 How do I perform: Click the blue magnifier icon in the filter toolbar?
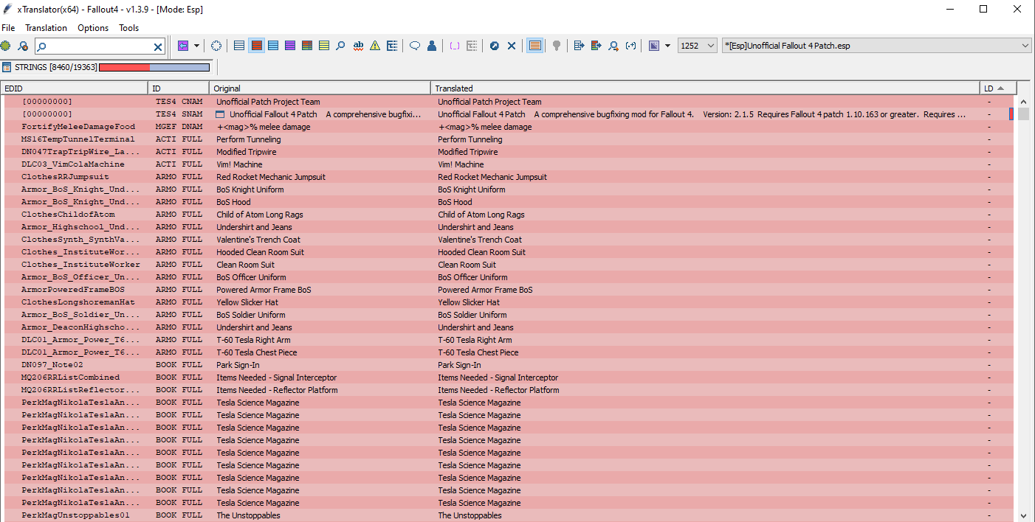(340, 46)
